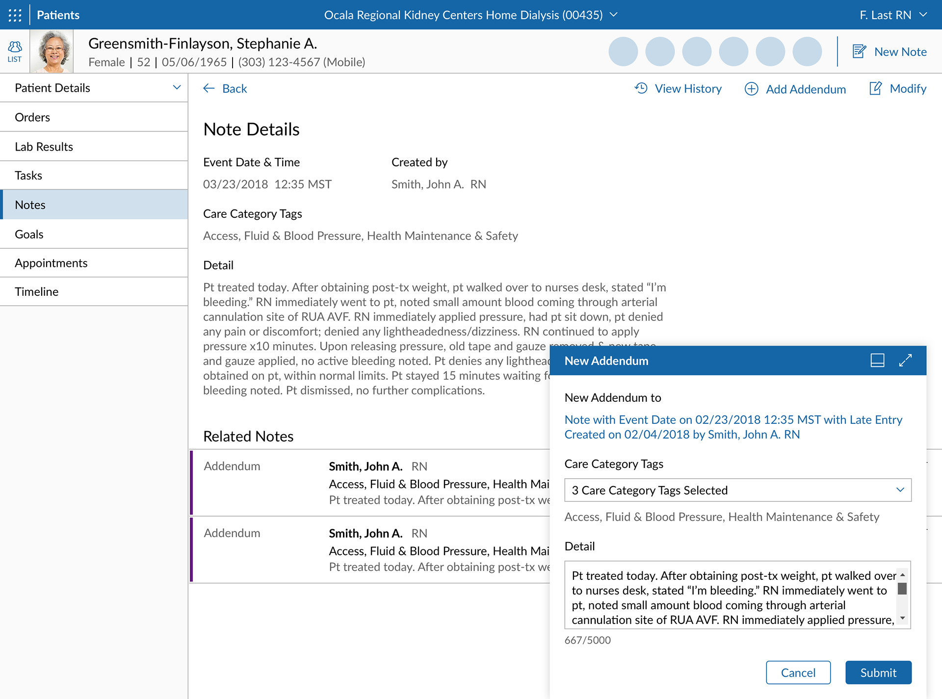The image size is (942, 699).
Task: Open Lab Results in sidebar
Action: 94,147
